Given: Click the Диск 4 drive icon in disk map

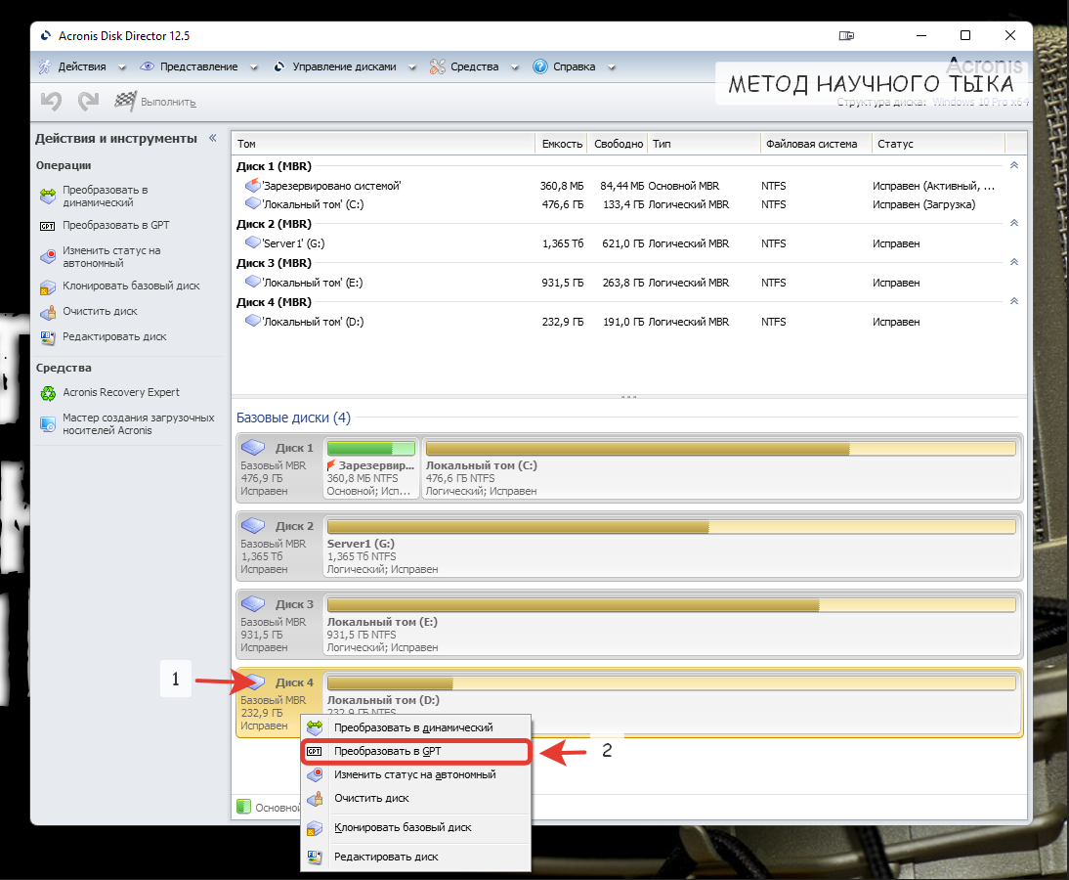Looking at the screenshot, I should (254, 682).
